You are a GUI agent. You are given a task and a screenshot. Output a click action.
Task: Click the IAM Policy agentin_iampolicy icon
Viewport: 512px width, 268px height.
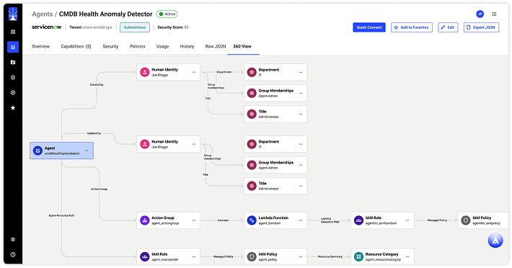click(x=466, y=220)
